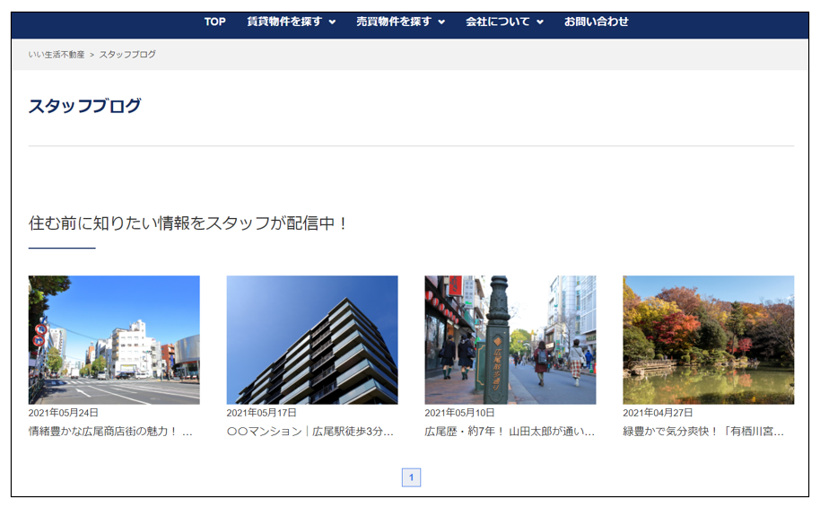Select pagination page 1 button
This screenshot has width=820, height=507.
[411, 477]
